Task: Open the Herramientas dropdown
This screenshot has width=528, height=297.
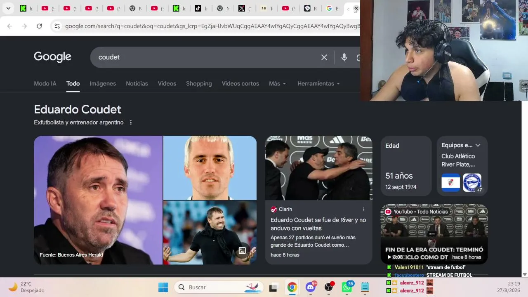Action: pyautogui.click(x=318, y=83)
